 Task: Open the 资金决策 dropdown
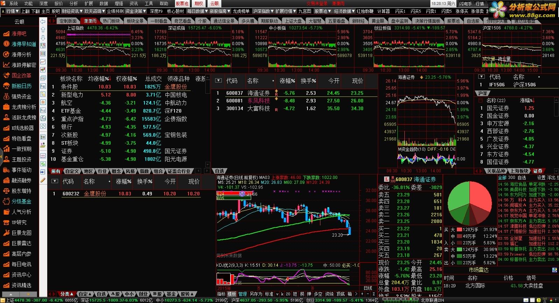pyautogui.click(x=136, y=11)
